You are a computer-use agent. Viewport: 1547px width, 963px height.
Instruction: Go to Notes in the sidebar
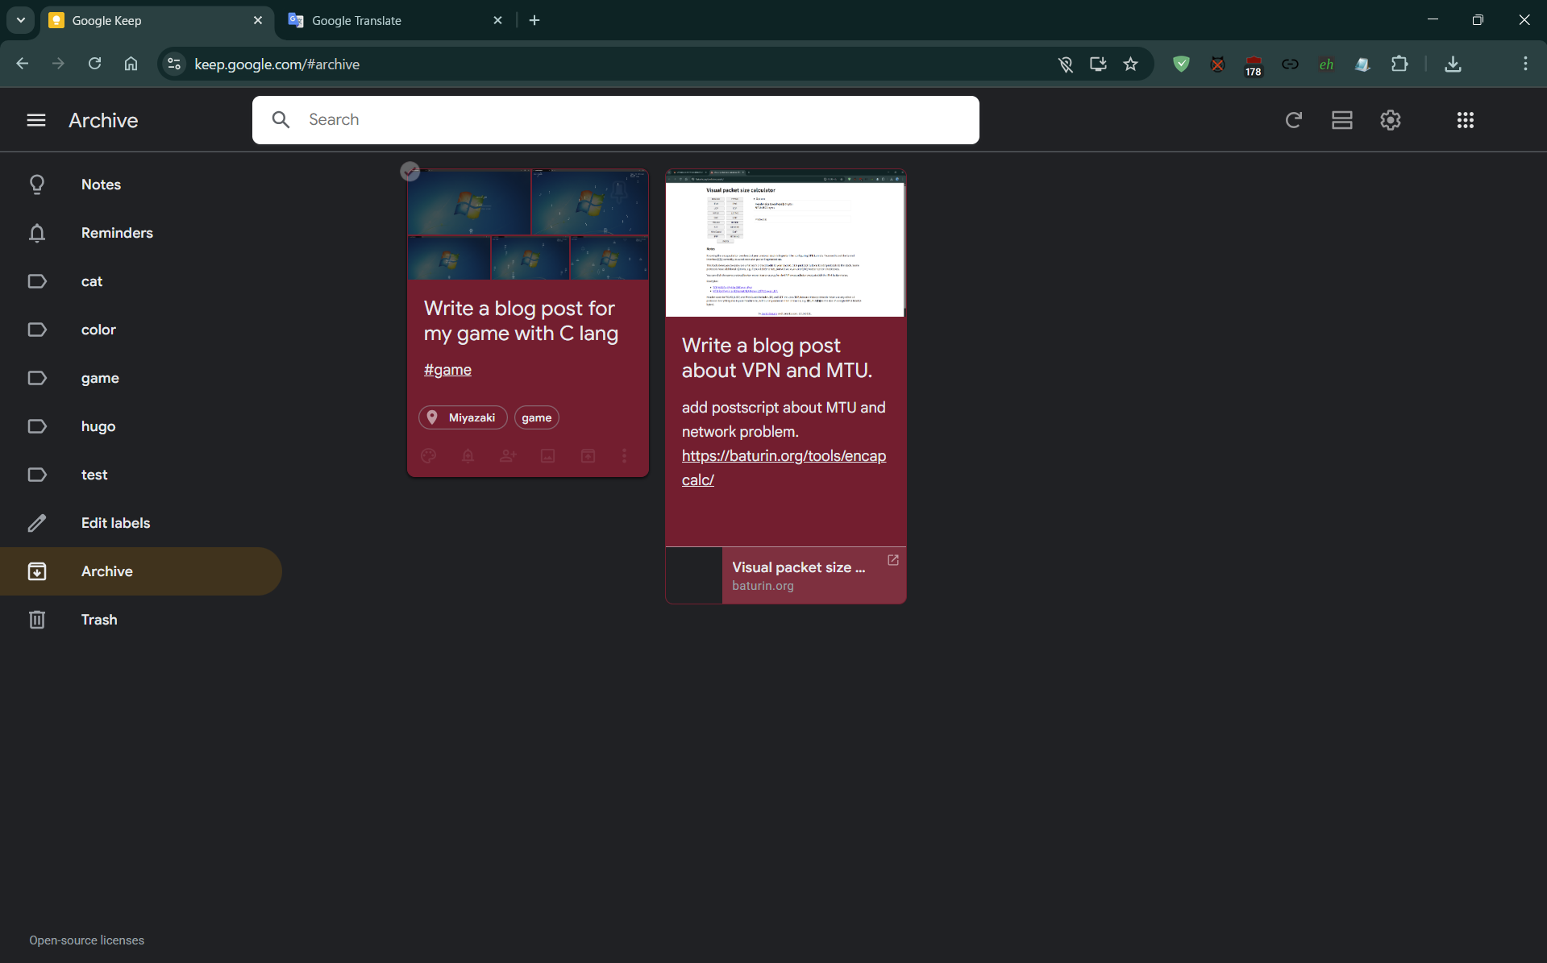101,185
